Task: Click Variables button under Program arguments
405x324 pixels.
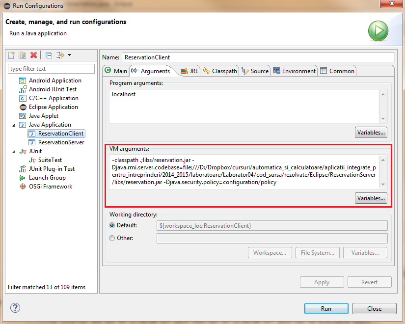Action: tap(371, 132)
